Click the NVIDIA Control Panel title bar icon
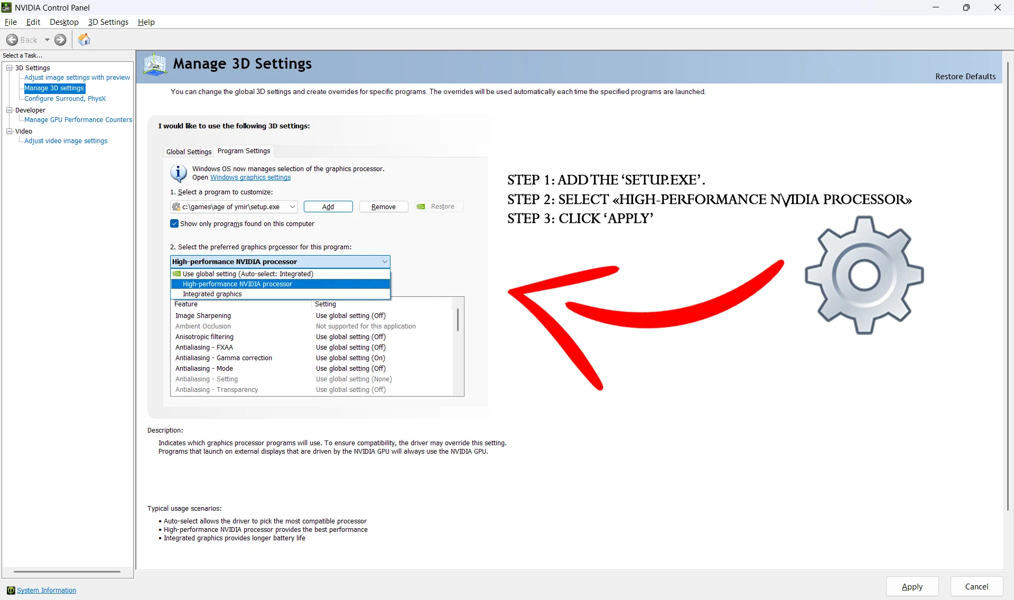 (x=6, y=7)
